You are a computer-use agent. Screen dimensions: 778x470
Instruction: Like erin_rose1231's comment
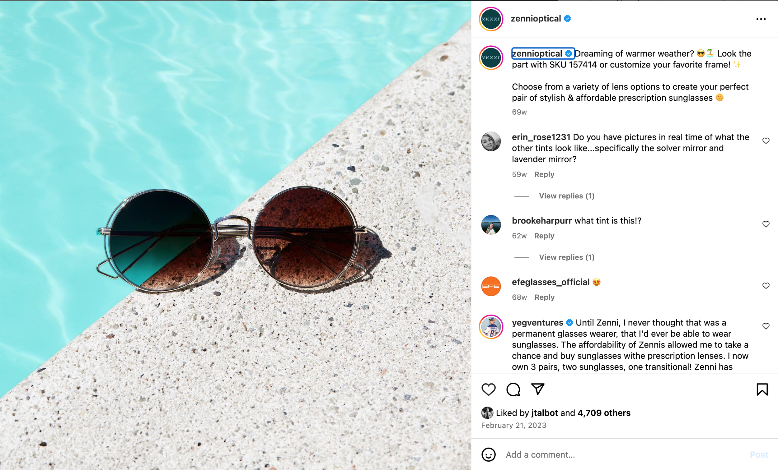(x=766, y=141)
